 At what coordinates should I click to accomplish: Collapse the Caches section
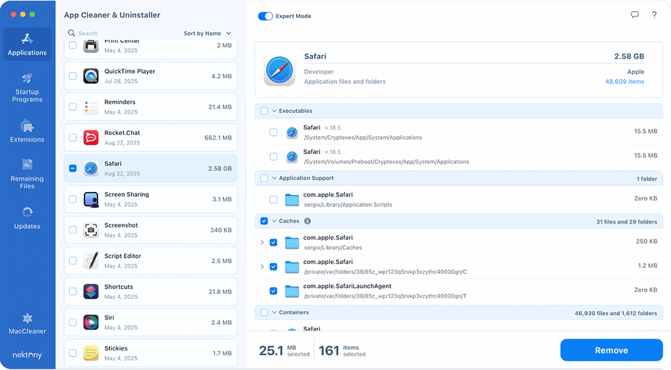coord(274,221)
